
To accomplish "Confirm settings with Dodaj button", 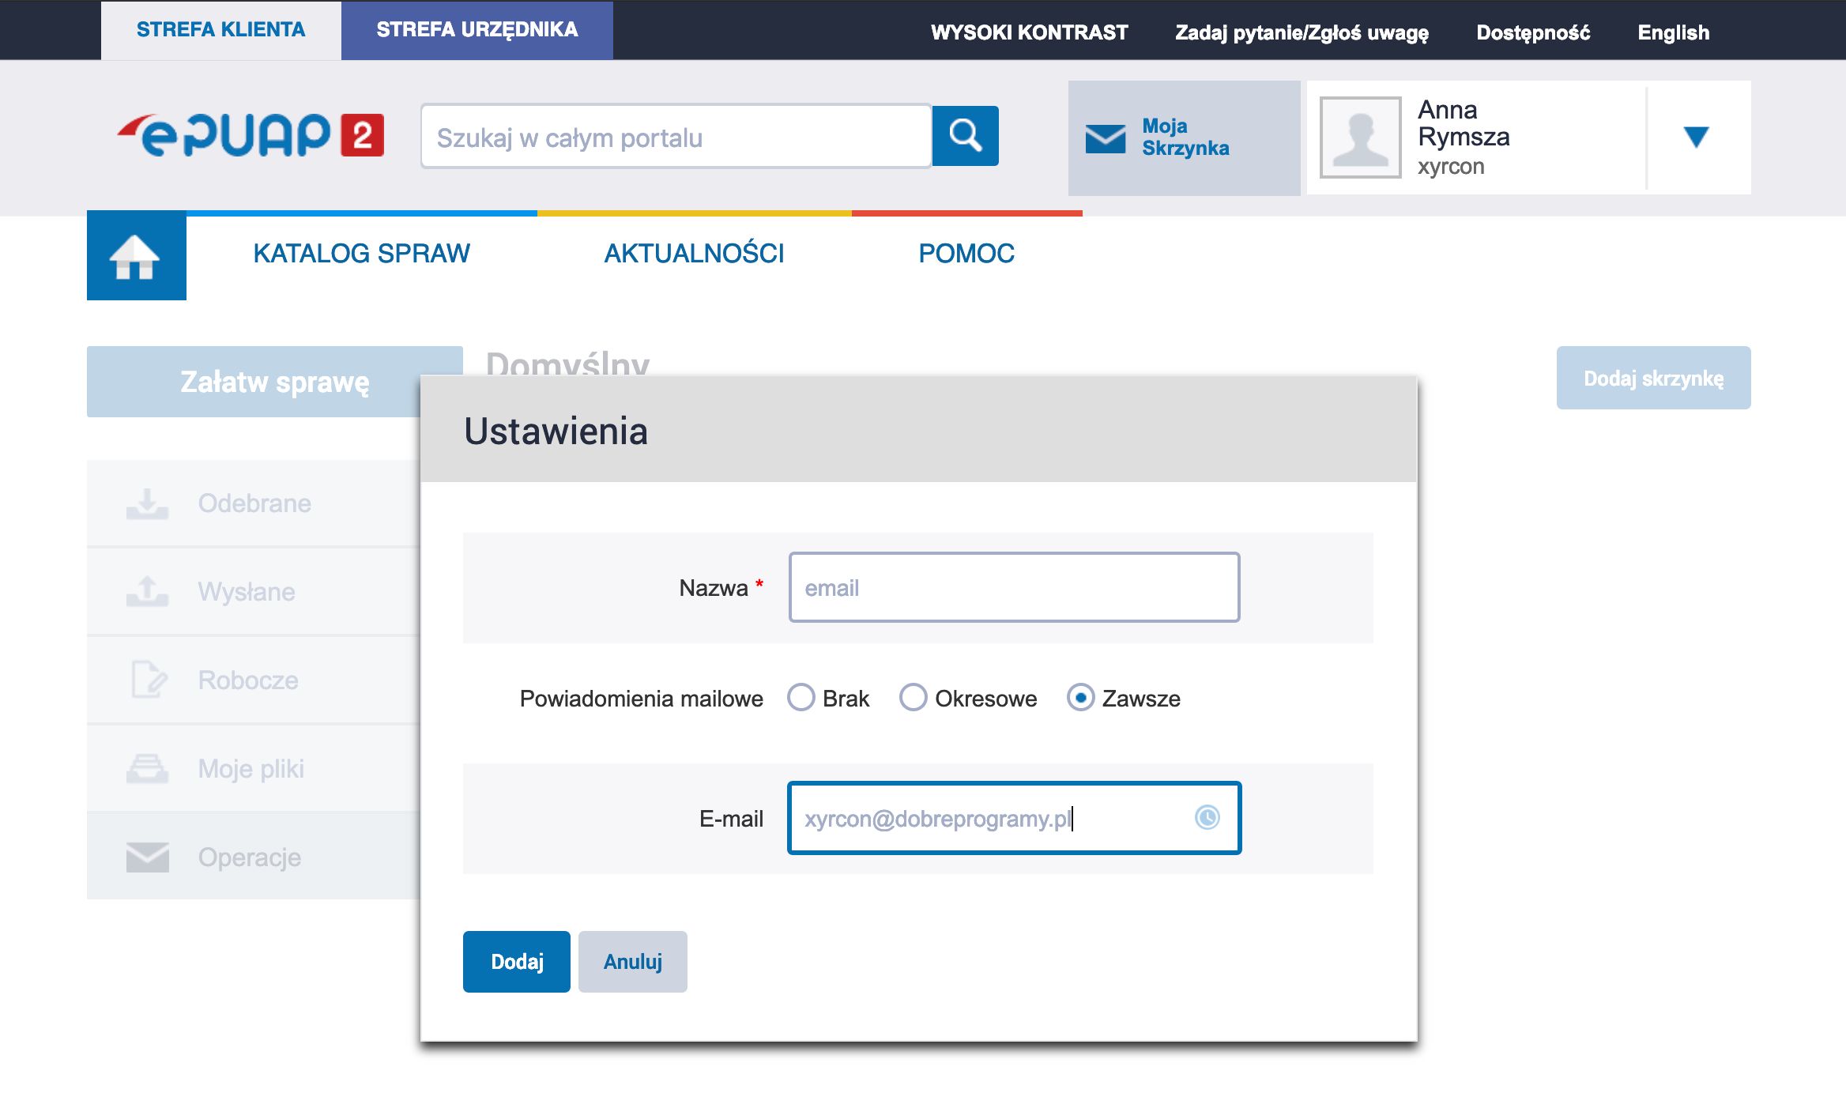I will tap(515, 962).
